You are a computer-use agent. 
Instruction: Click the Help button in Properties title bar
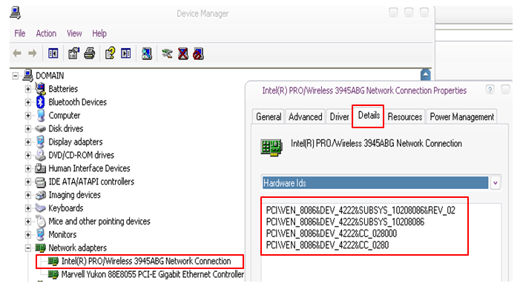tap(490, 90)
